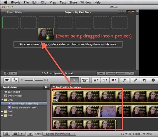Open the gear action menu on the clip
Screen dimensions: 158x137
tap(55, 101)
